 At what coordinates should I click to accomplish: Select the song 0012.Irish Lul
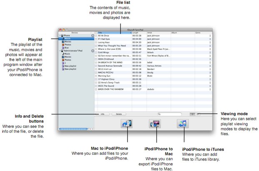click(105, 69)
